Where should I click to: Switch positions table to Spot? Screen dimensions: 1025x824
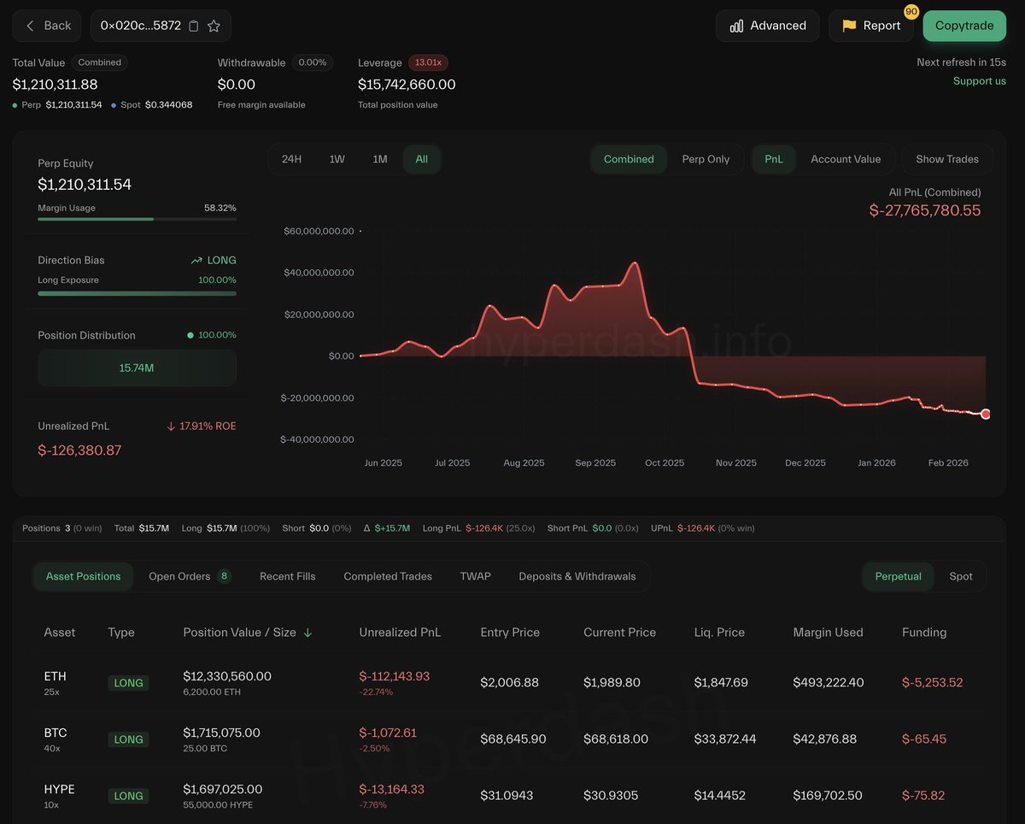click(961, 576)
